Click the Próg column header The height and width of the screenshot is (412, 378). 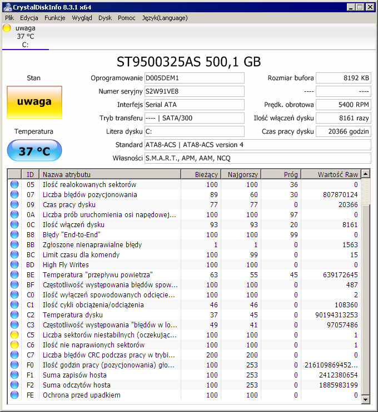pyautogui.click(x=281, y=174)
